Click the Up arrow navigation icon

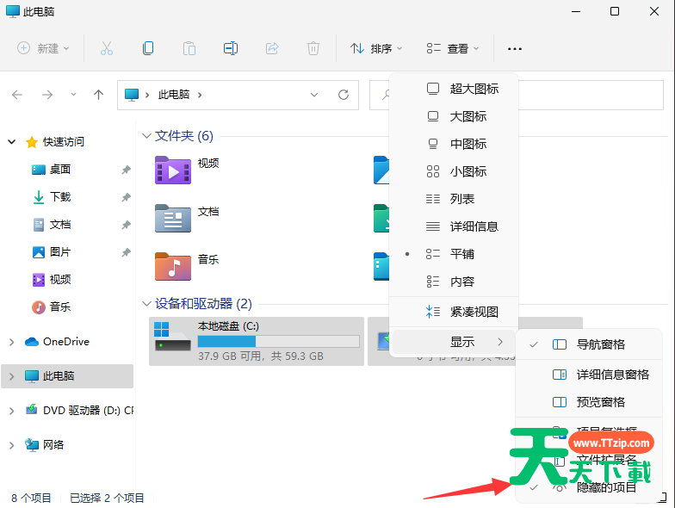[98, 95]
